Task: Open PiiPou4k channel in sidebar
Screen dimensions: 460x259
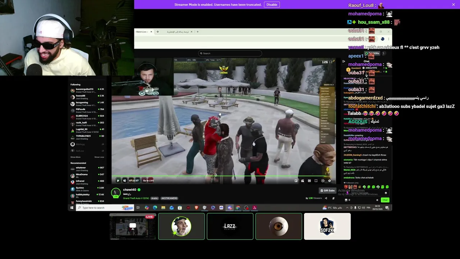Action: [x=87, y=110]
